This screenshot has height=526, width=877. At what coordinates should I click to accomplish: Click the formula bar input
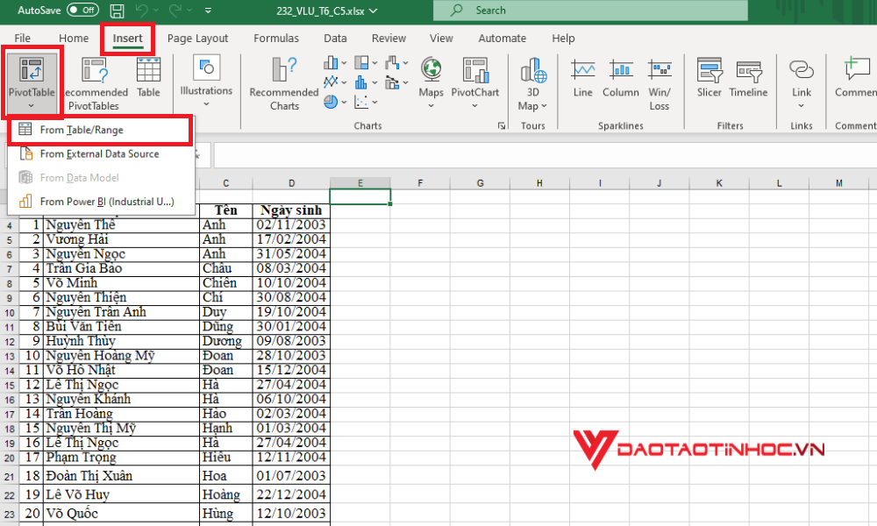click(545, 155)
